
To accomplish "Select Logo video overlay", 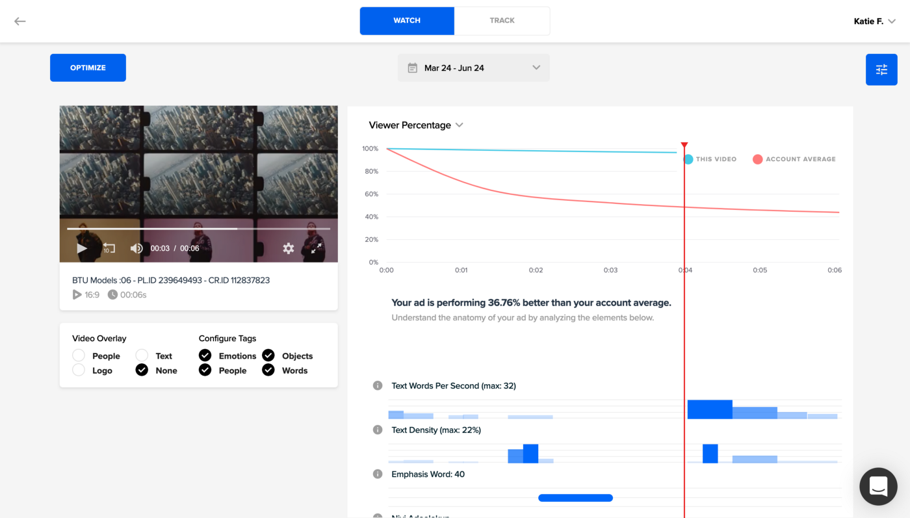I will (79, 370).
